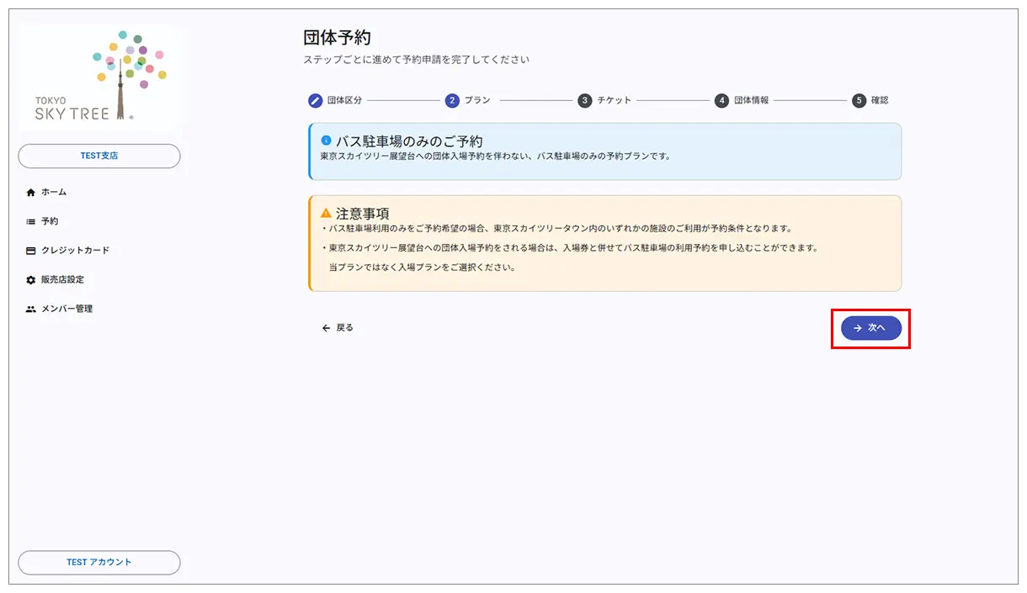Open the TEST支店 branch selector
This screenshot has width=1027, height=593.
click(x=98, y=156)
